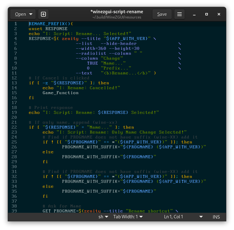Click PROGNAME_WITH_SUFFIX on line 35

point(109,191)
